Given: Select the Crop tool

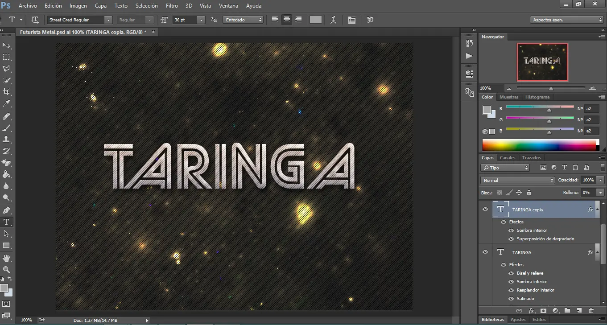Looking at the screenshot, I should click(6, 92).
